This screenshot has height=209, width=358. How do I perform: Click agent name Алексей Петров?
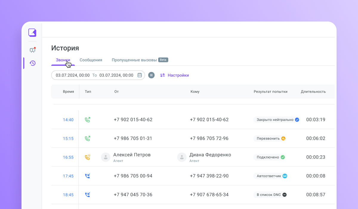pos(132,155)
